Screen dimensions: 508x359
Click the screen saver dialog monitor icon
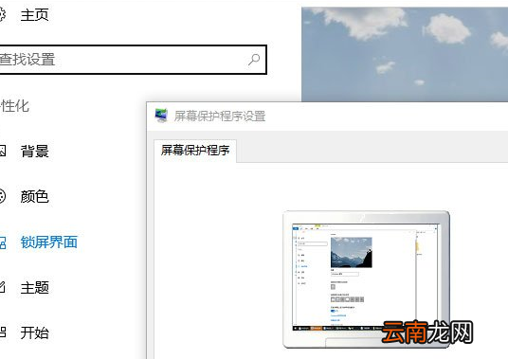[x=161, y=116]
